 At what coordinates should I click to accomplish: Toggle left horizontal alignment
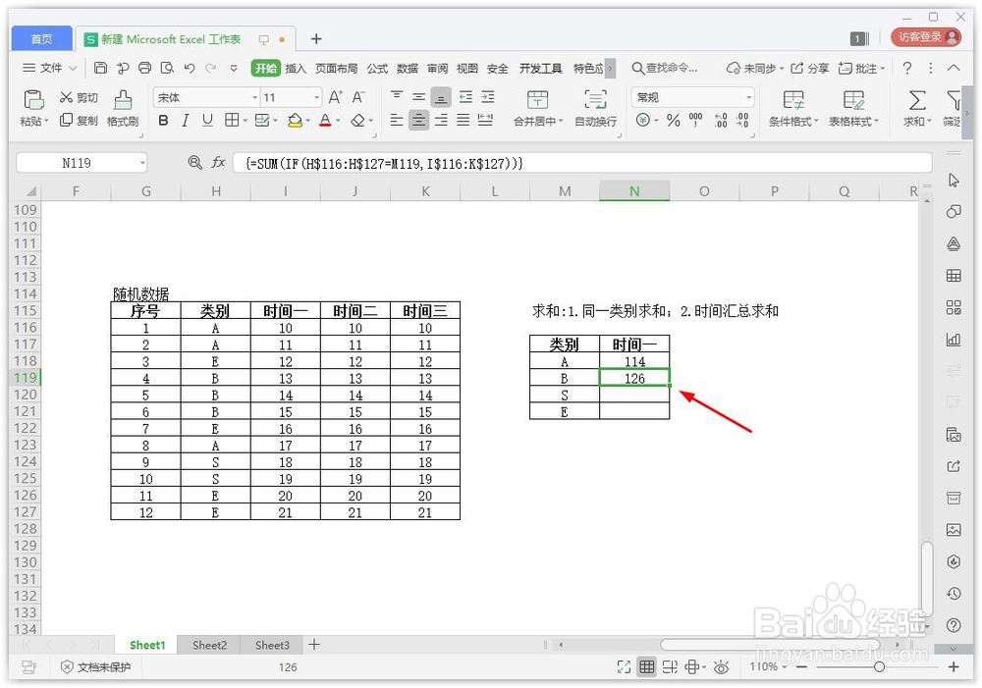tap(397, 120)
